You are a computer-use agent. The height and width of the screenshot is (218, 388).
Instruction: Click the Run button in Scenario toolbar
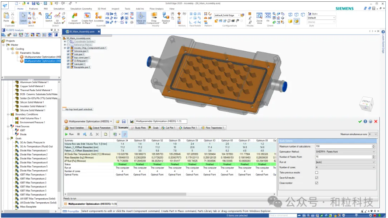coord(69,134)
